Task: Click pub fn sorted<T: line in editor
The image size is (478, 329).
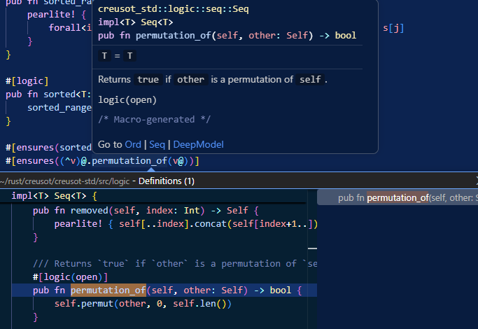Action: [48, 94]
